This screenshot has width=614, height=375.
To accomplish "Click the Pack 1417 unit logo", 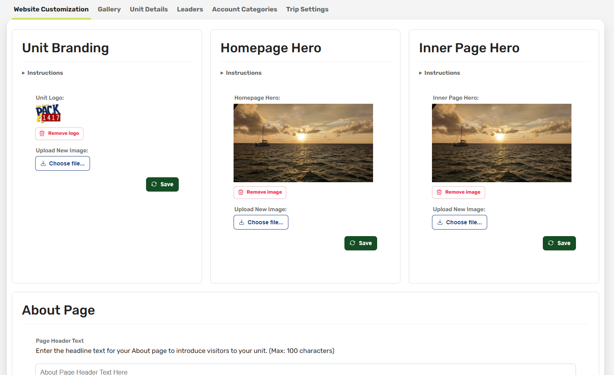I will pos(48,113).
